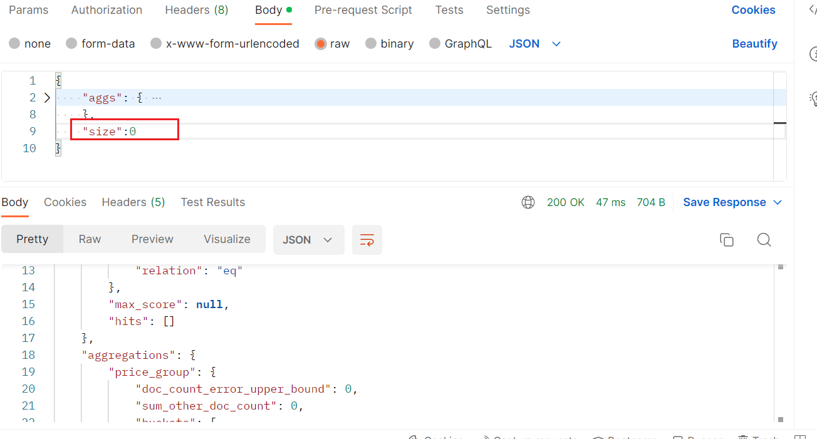
Task: Click the network status globe icon
Action: pyautogui.click(x=528, y=202)
